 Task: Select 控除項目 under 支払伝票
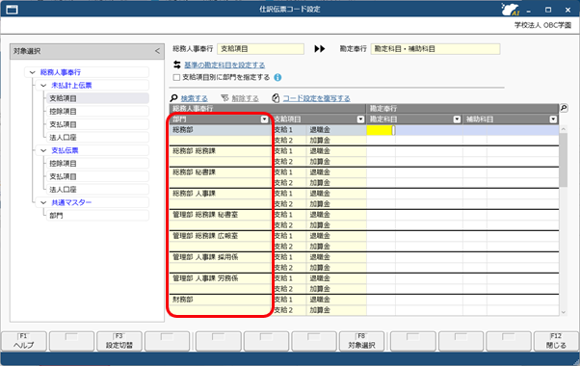tap(97, 164)
